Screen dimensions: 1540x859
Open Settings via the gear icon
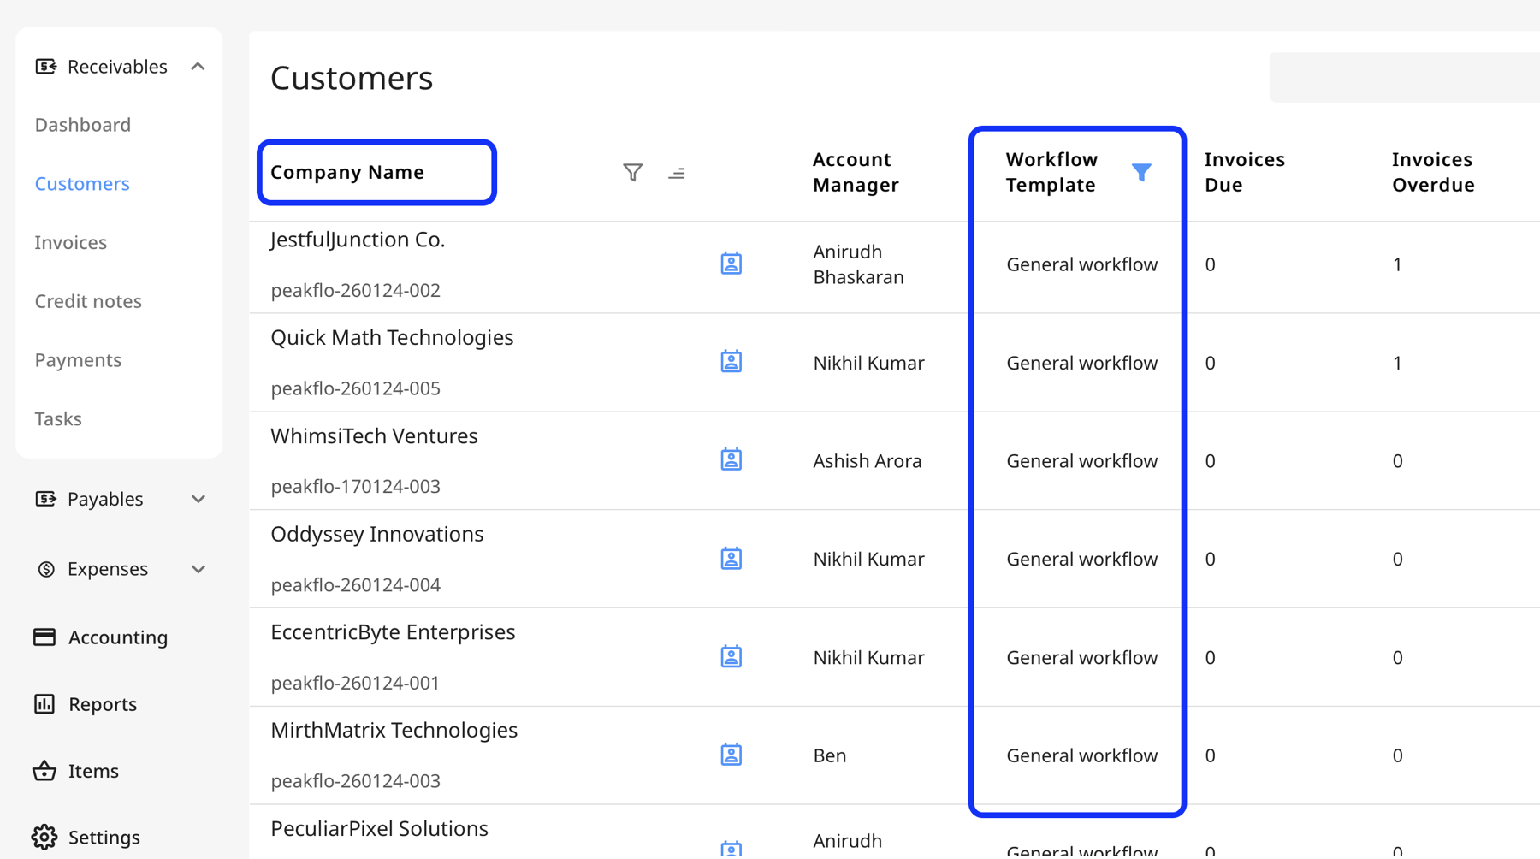pos(46,837)
